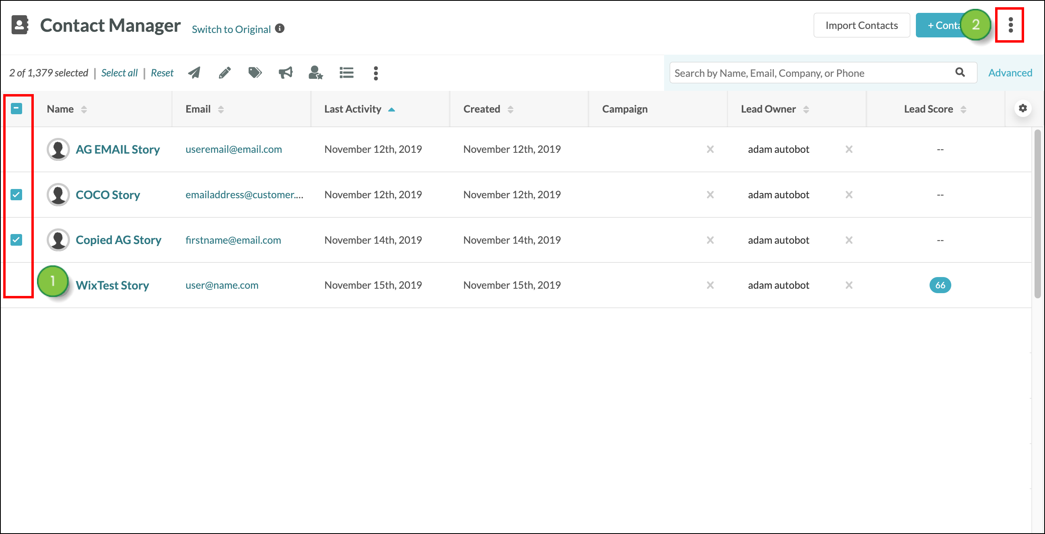Image resolution: width=1045 pixels, height=534 pixels.
Task: Click the AG EMAIL Story avatar
Action: pos(58,149)
